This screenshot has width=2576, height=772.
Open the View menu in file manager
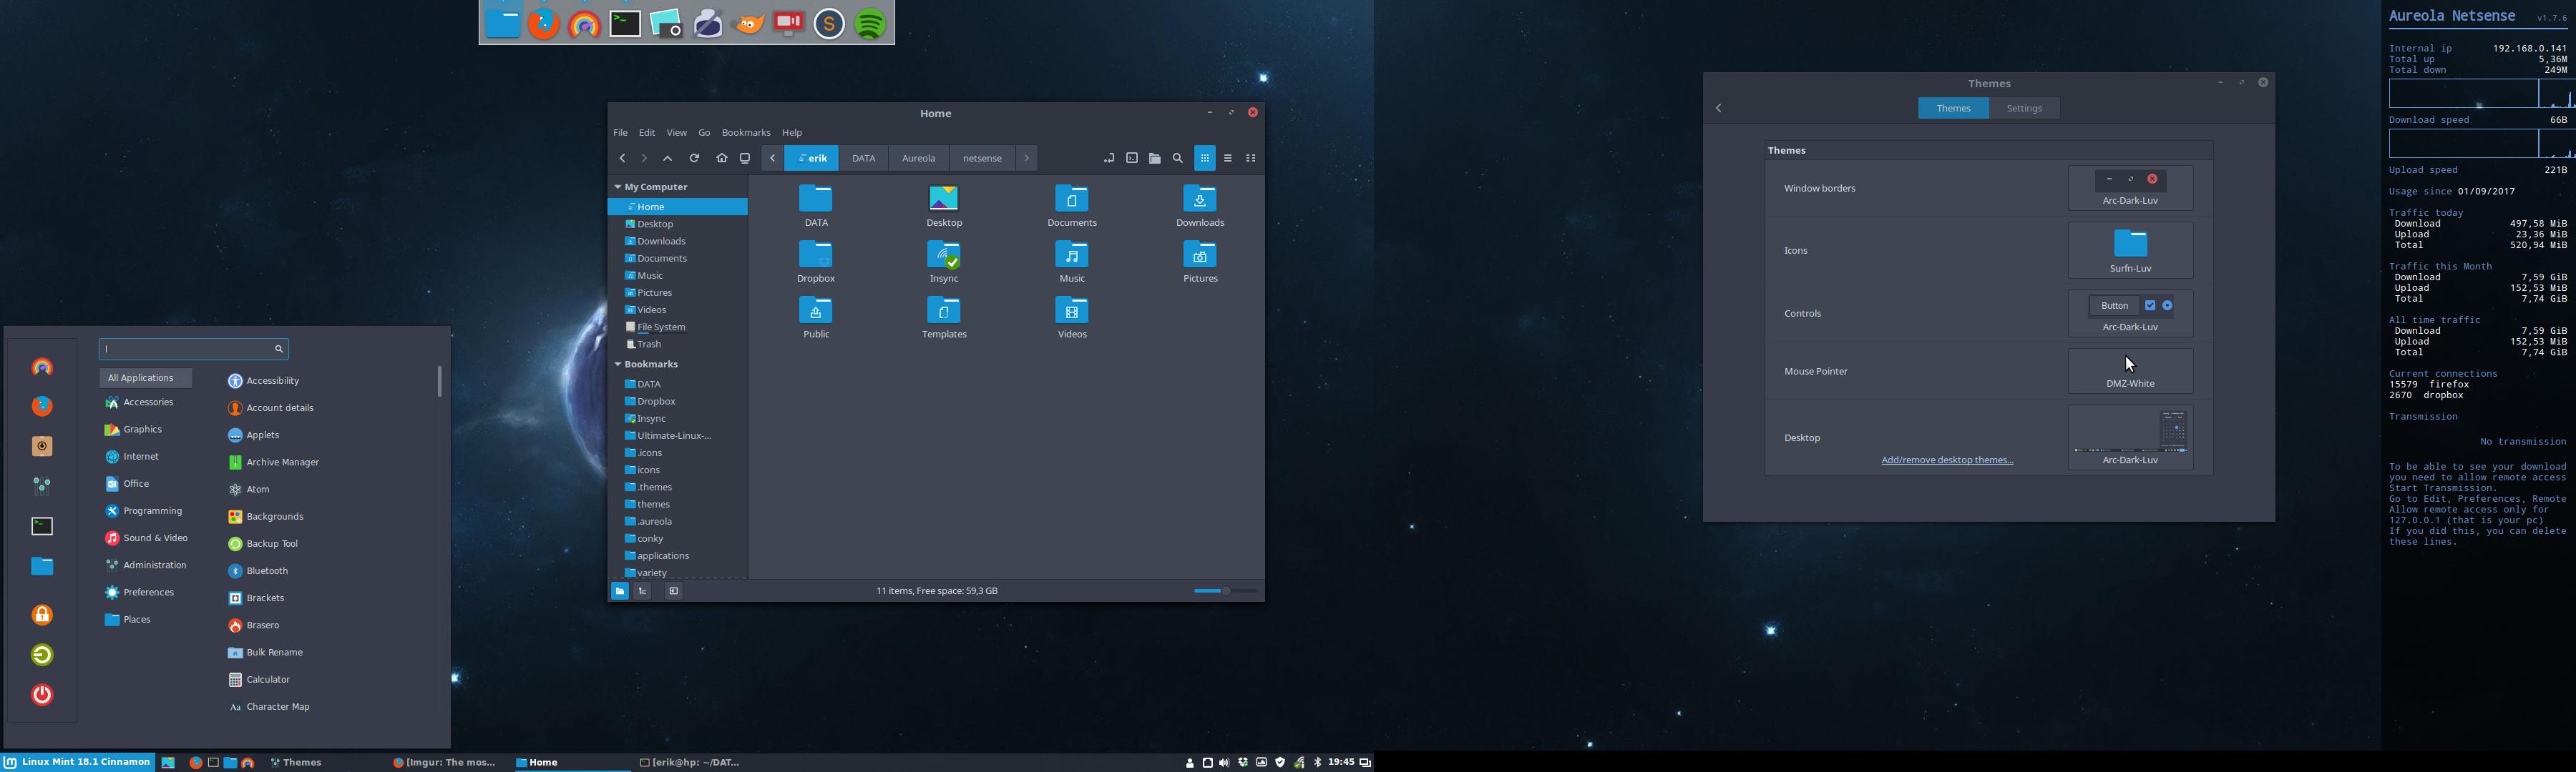coord(677,133)
